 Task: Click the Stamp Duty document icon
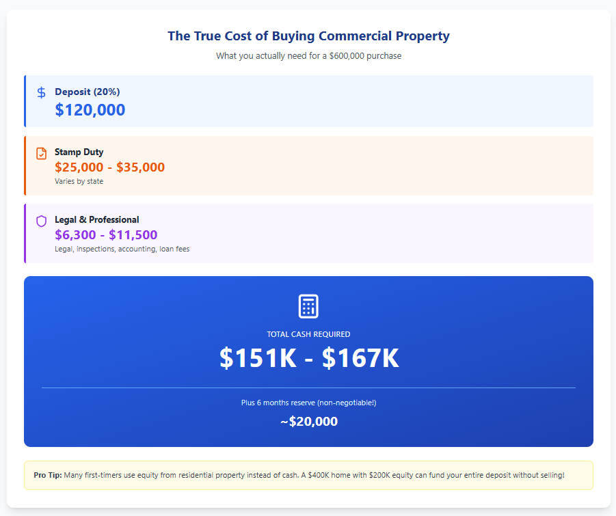(x=42, y=153)
